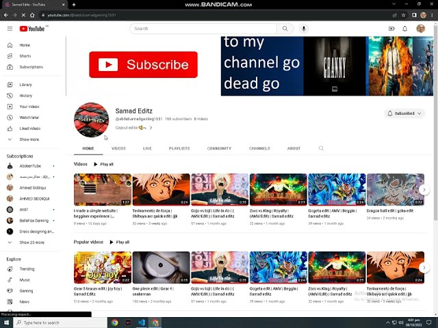Open browser side panel icon
The height and width of the screenshot is (328, 438).
point(414,15)
